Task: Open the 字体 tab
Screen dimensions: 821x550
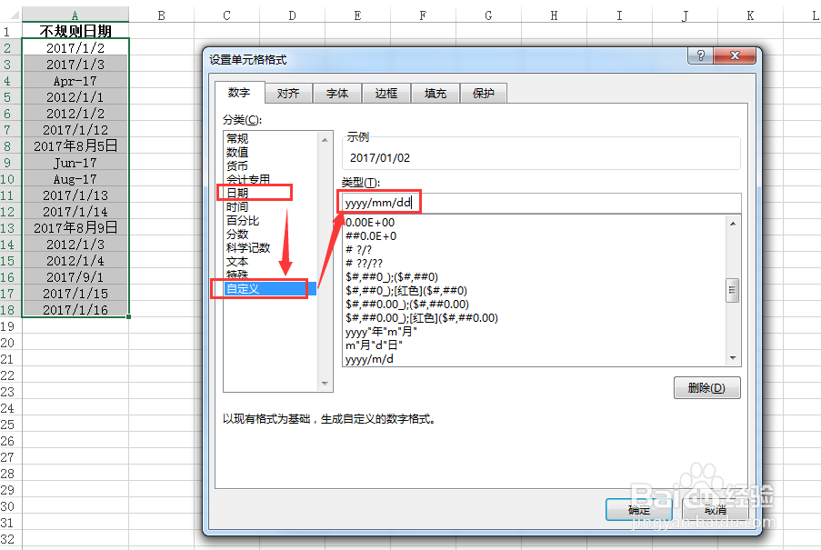Action: pyautogui.click(x=337, y=94)
